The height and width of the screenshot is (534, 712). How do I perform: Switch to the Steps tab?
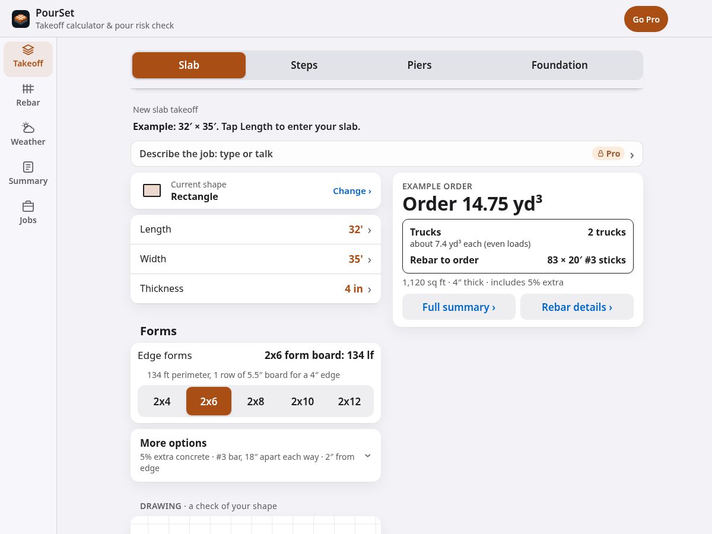[304, 65]
